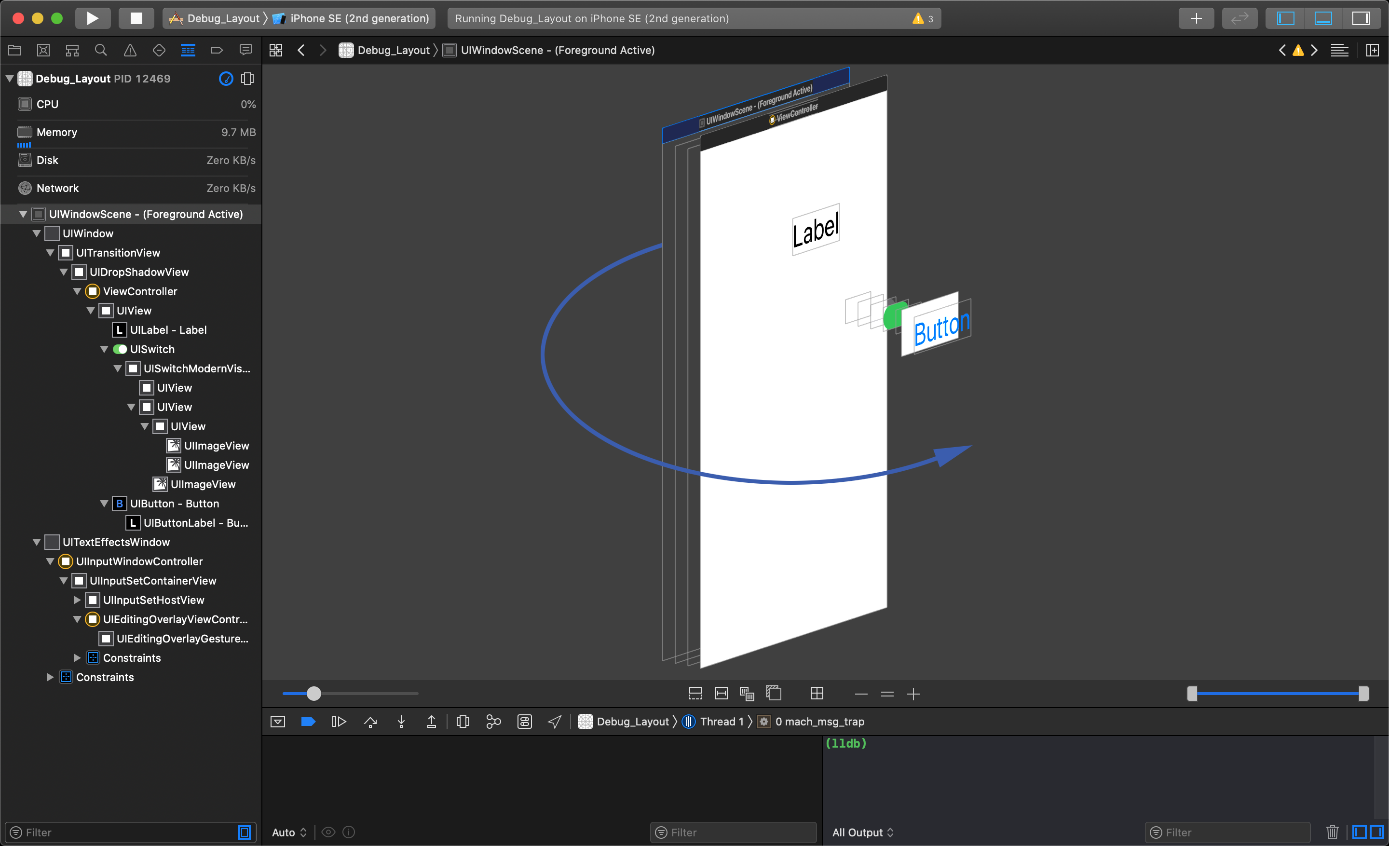Collapse the UIButton - Button row

pos(104,504)
